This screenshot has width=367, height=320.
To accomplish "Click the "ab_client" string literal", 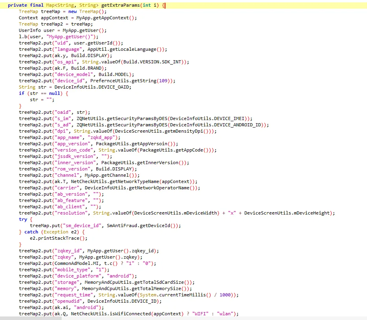I will tap(70, 207).
